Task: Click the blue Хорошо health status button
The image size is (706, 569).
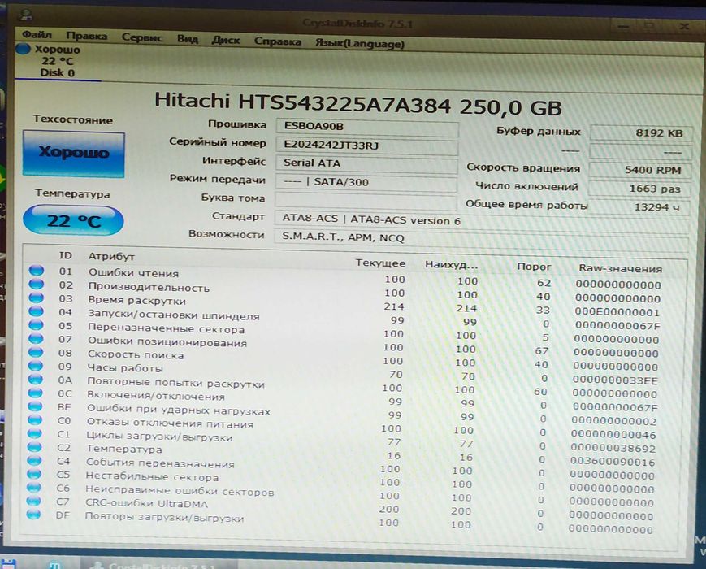Action: point(74,153)
